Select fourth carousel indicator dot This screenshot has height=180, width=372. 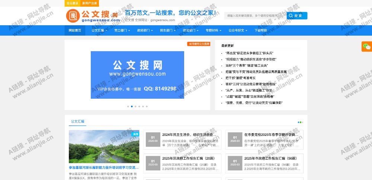coord(139,107)
